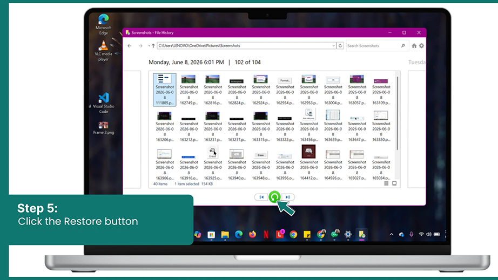Image resolution: width=498 pixels, height=280 pixels.
Task: Open recent locations dropdown beside Forward
Action: (149, 46)
